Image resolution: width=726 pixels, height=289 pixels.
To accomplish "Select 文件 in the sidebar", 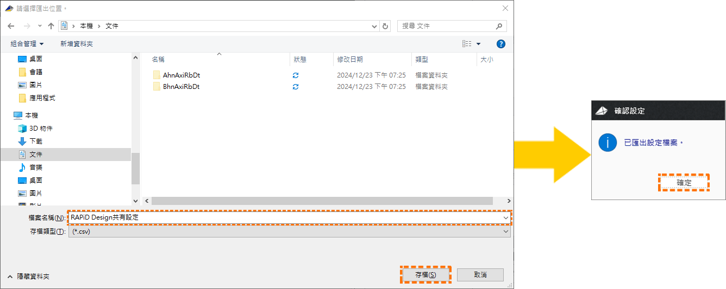I will (36, 154).
